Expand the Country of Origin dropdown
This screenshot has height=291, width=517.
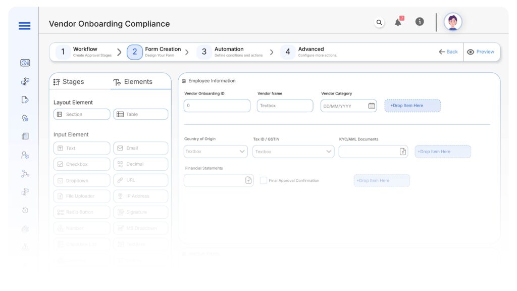click(x=242, y=152)
